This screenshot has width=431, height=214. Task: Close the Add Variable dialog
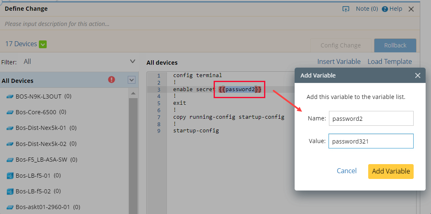[417, 75]
